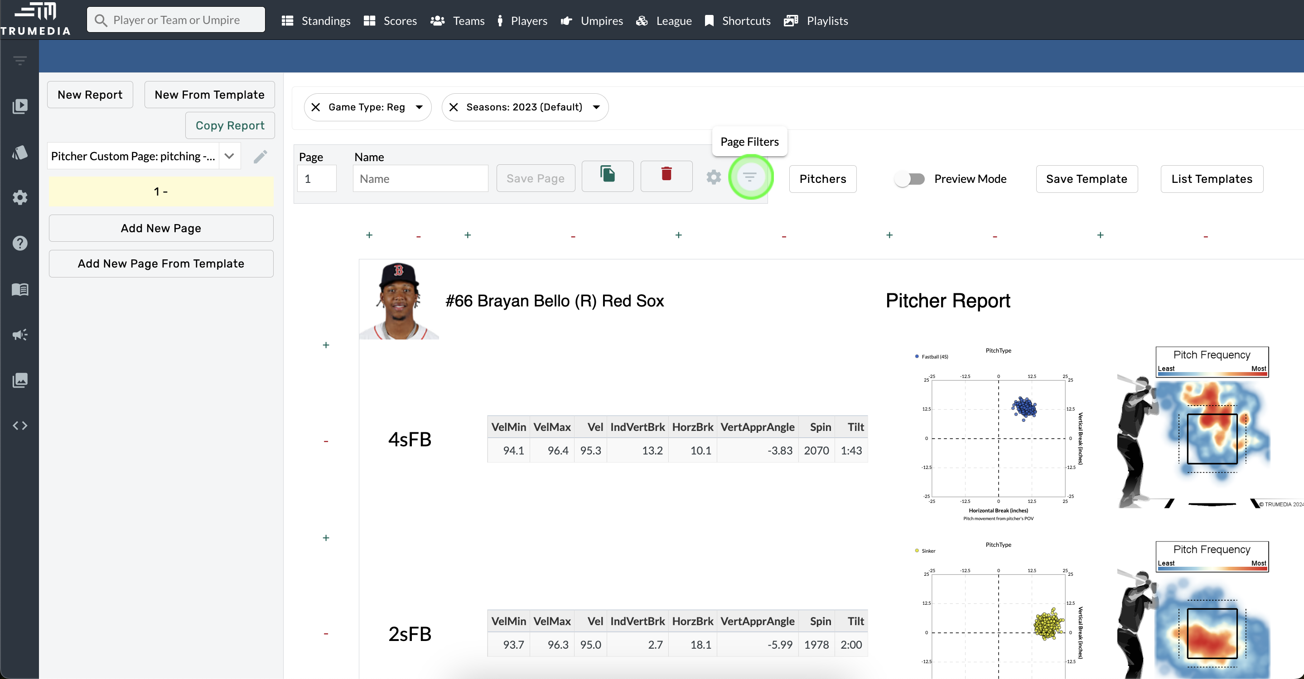Open the report selection dropdown chevron
The width and height of the screenshot is (1304, 679).
click(x=229, y=156)
